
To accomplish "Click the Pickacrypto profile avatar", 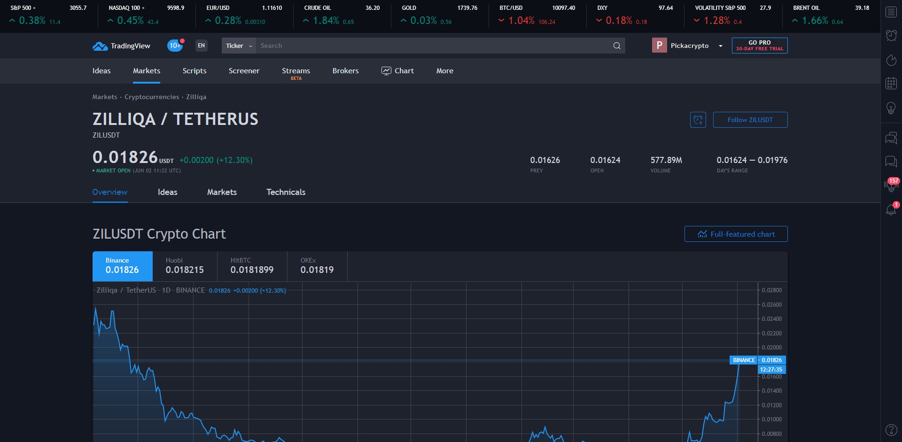I will [x=659, y=46].
